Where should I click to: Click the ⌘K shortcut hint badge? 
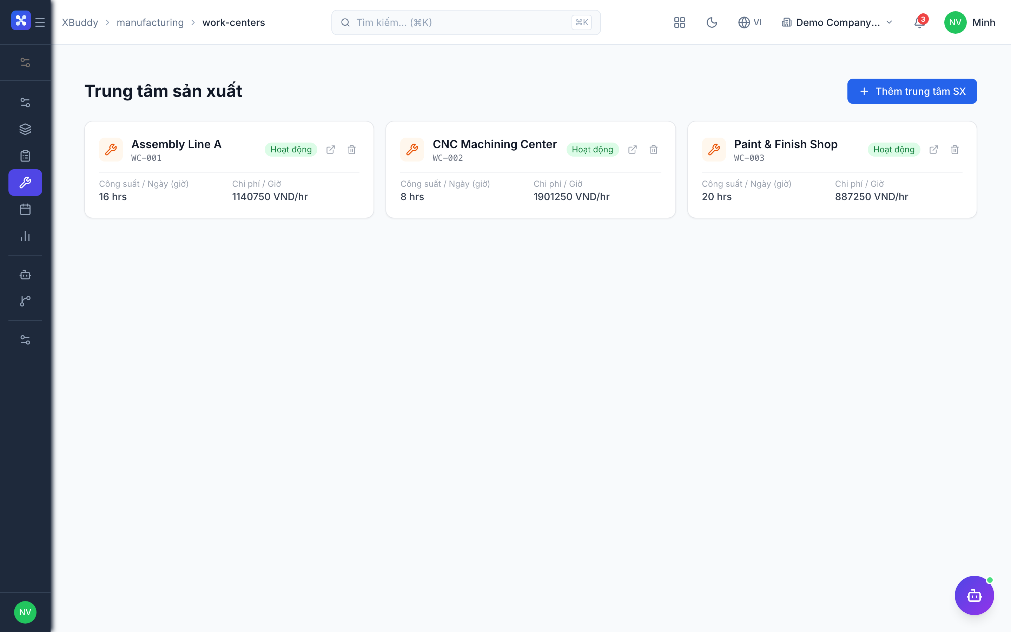[x=582, y=22]
